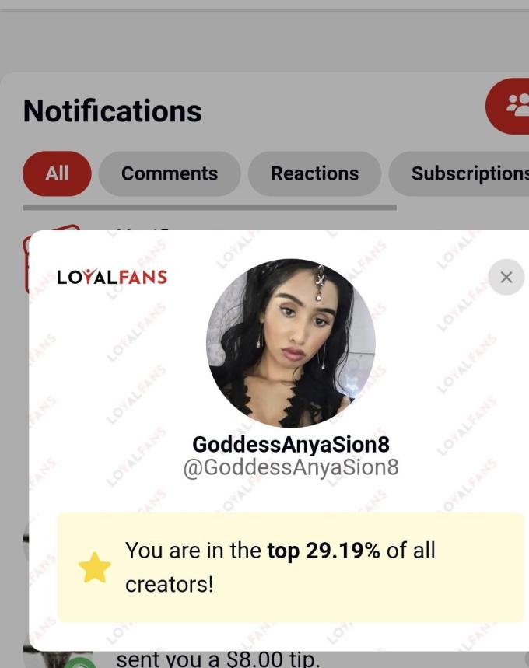Click the LoyalFans logo in popup
Image resolution: width=529 pixels, height=668 pixels.
pyautogui.click(x=112, y=277)
